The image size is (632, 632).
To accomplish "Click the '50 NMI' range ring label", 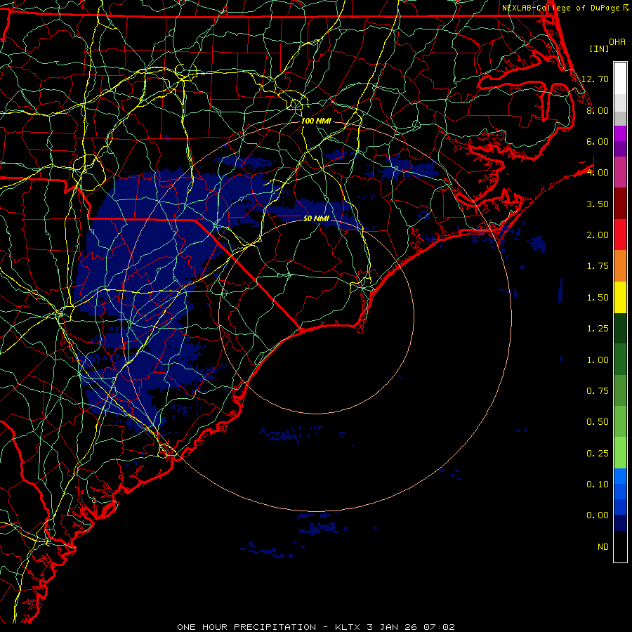I will [x=317, y=218].
